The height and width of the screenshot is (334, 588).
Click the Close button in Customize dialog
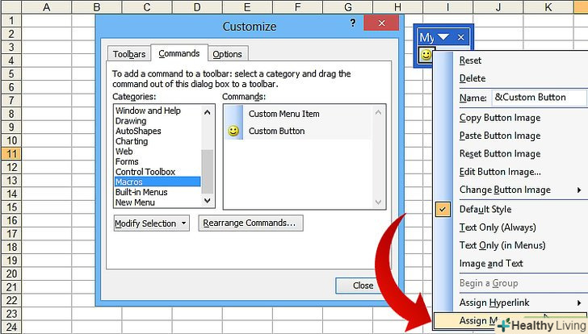(363, 286)
